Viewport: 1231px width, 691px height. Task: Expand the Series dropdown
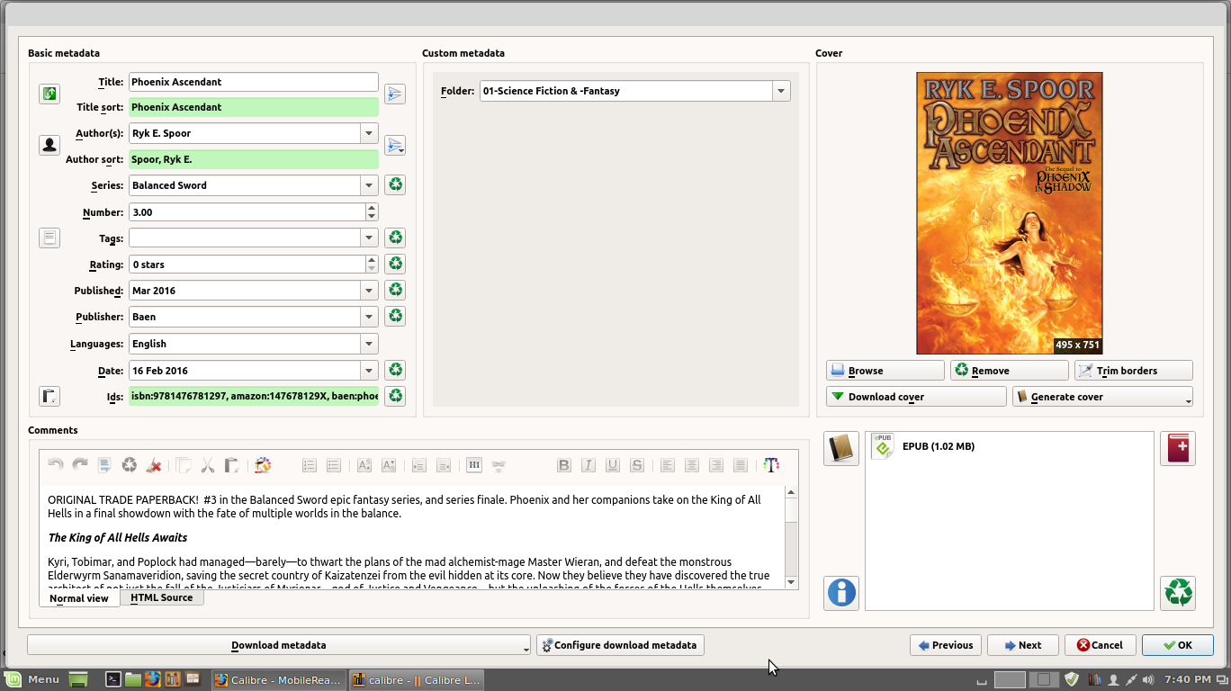[x=369, y=185]
